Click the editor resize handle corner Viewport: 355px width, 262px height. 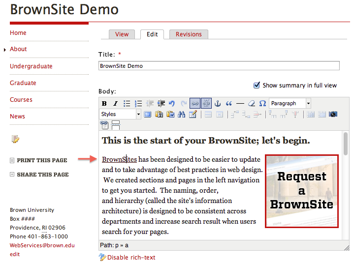click(x=347, y=248)
